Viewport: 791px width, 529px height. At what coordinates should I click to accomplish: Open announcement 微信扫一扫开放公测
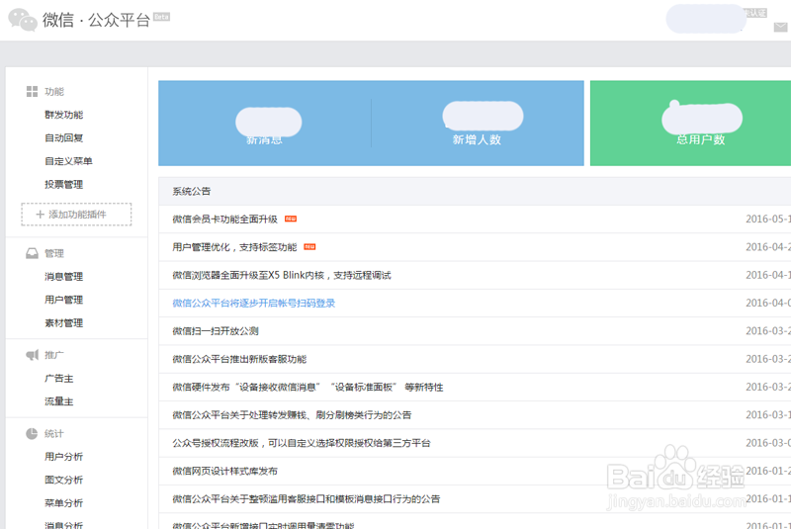(216, 331)
